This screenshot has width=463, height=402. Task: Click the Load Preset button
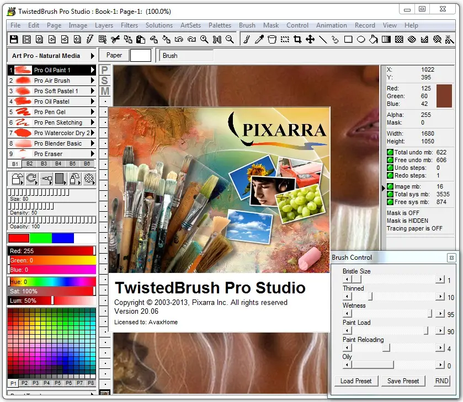[x=356, y=381]
